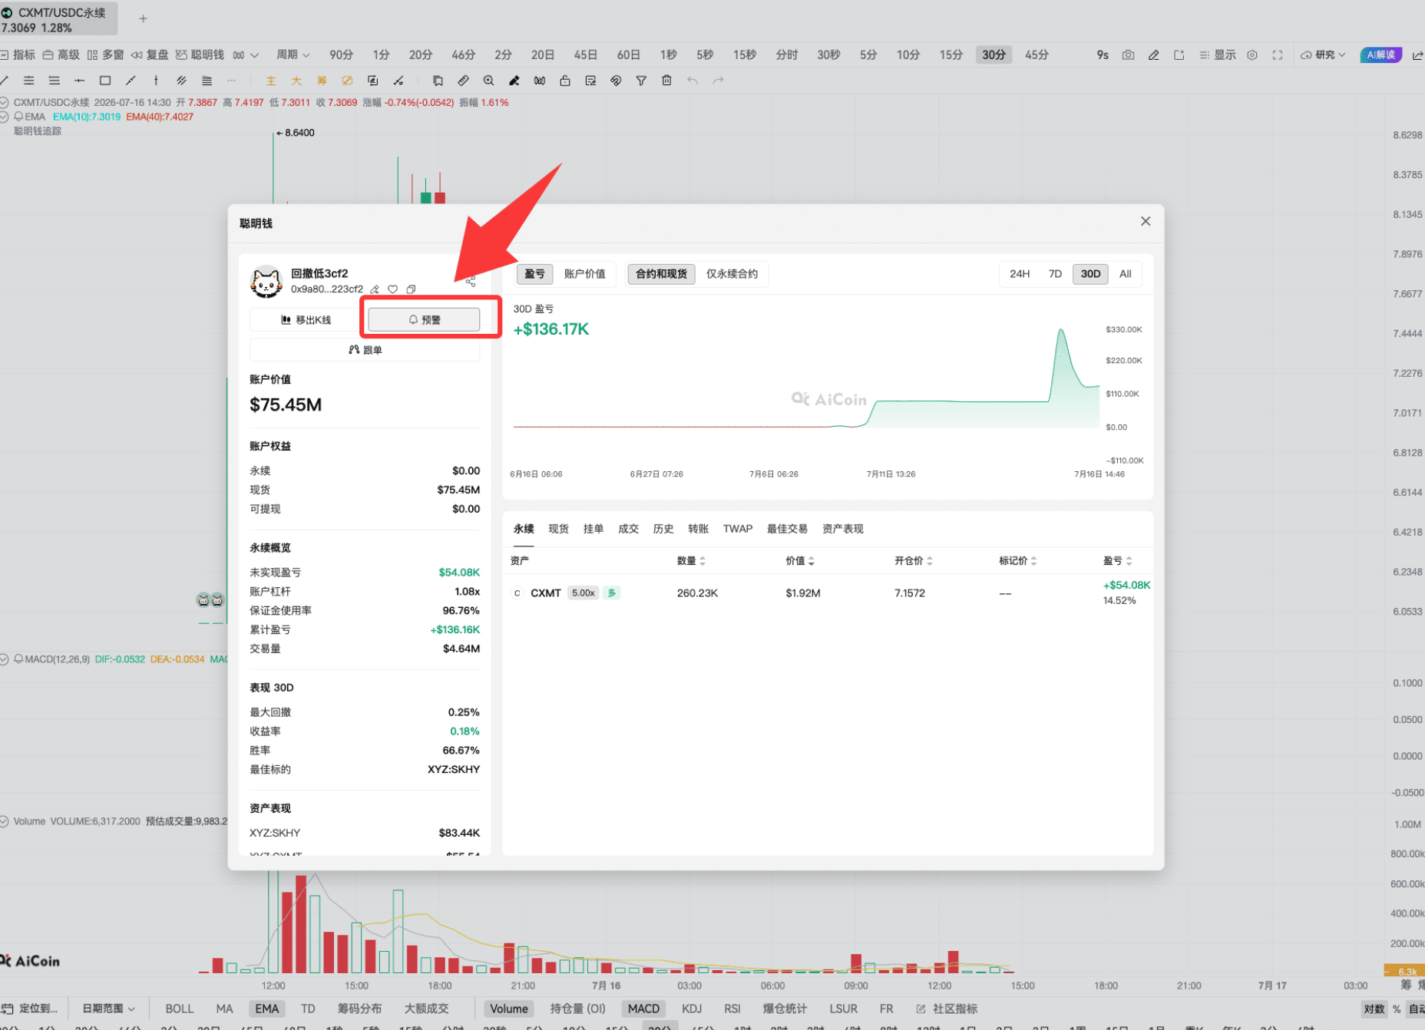Enable the BOLL indicator in bottom bar
This screenshot has width=1425, height=1030.
click(x=180, y=1009)
